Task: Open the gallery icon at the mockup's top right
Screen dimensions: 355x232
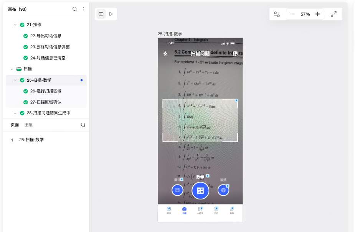Action: 236,54
